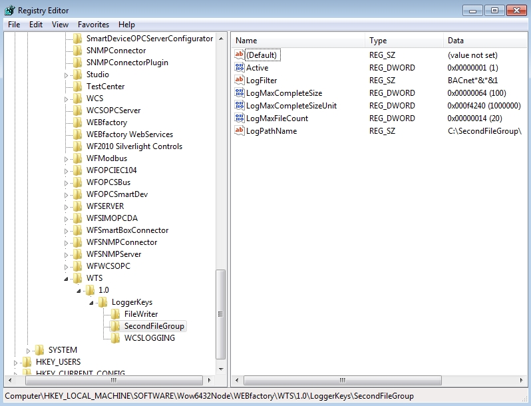Expand the SYSTEM tree node
The image size is (531, 406).
(28, 351)
